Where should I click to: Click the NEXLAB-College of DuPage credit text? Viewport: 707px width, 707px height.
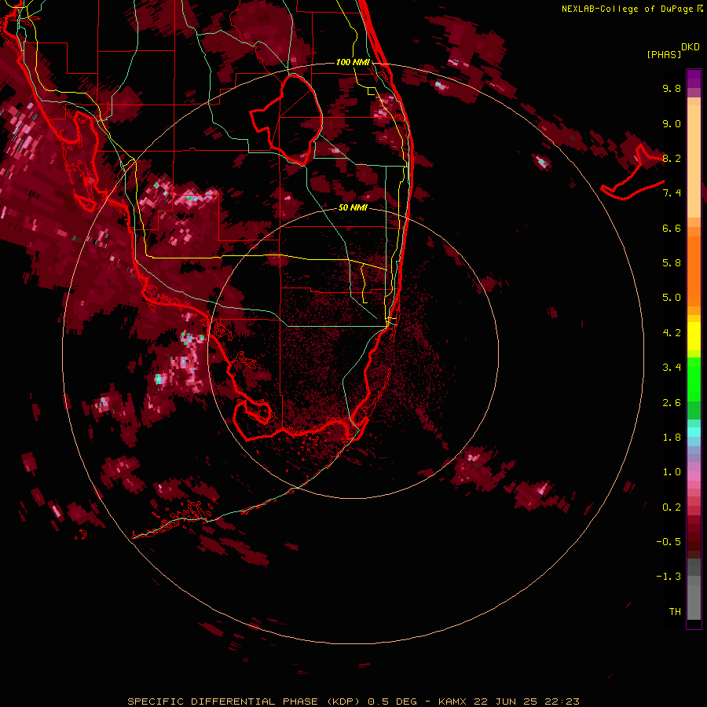pyautogui.click(x=627, y=9)
